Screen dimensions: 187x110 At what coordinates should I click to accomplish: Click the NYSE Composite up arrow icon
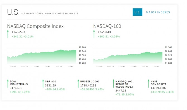point(148,83)
